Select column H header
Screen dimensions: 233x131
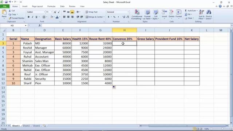coord(125,30)
